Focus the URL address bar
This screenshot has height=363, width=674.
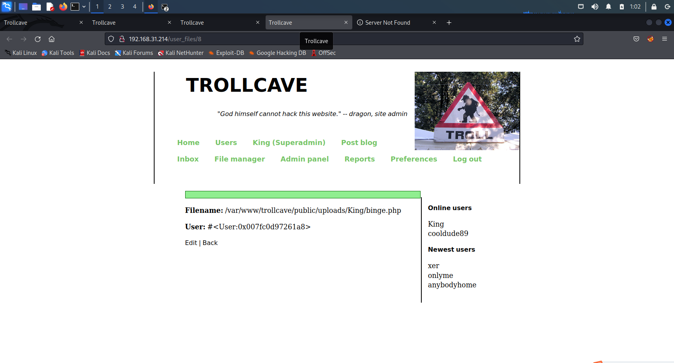[344, 39]
